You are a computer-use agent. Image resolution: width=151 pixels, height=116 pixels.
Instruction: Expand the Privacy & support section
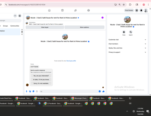[x=127, y=52]
